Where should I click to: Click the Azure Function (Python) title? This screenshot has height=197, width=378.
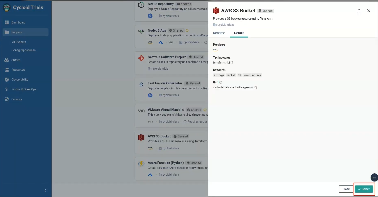[166, 163]
